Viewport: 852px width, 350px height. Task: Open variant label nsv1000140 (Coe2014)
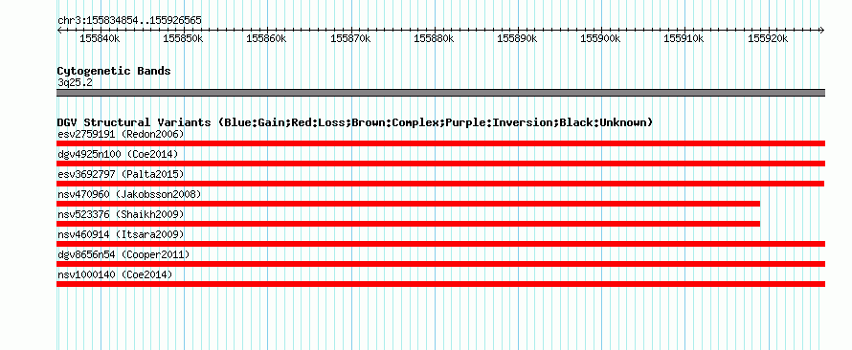115,274
